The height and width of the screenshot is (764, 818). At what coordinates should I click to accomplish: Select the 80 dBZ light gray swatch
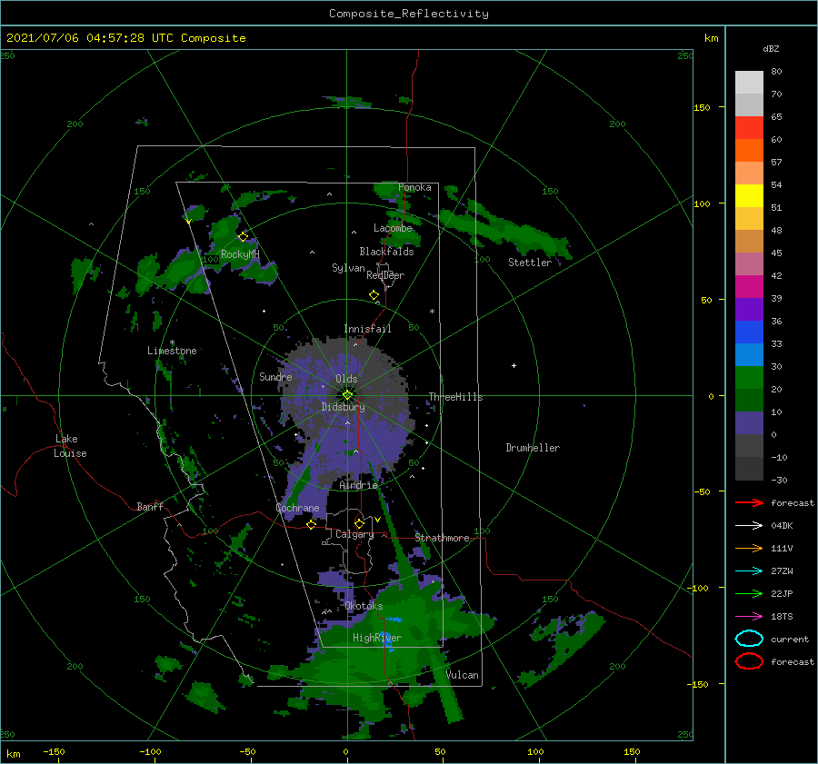tap(749, 83)
